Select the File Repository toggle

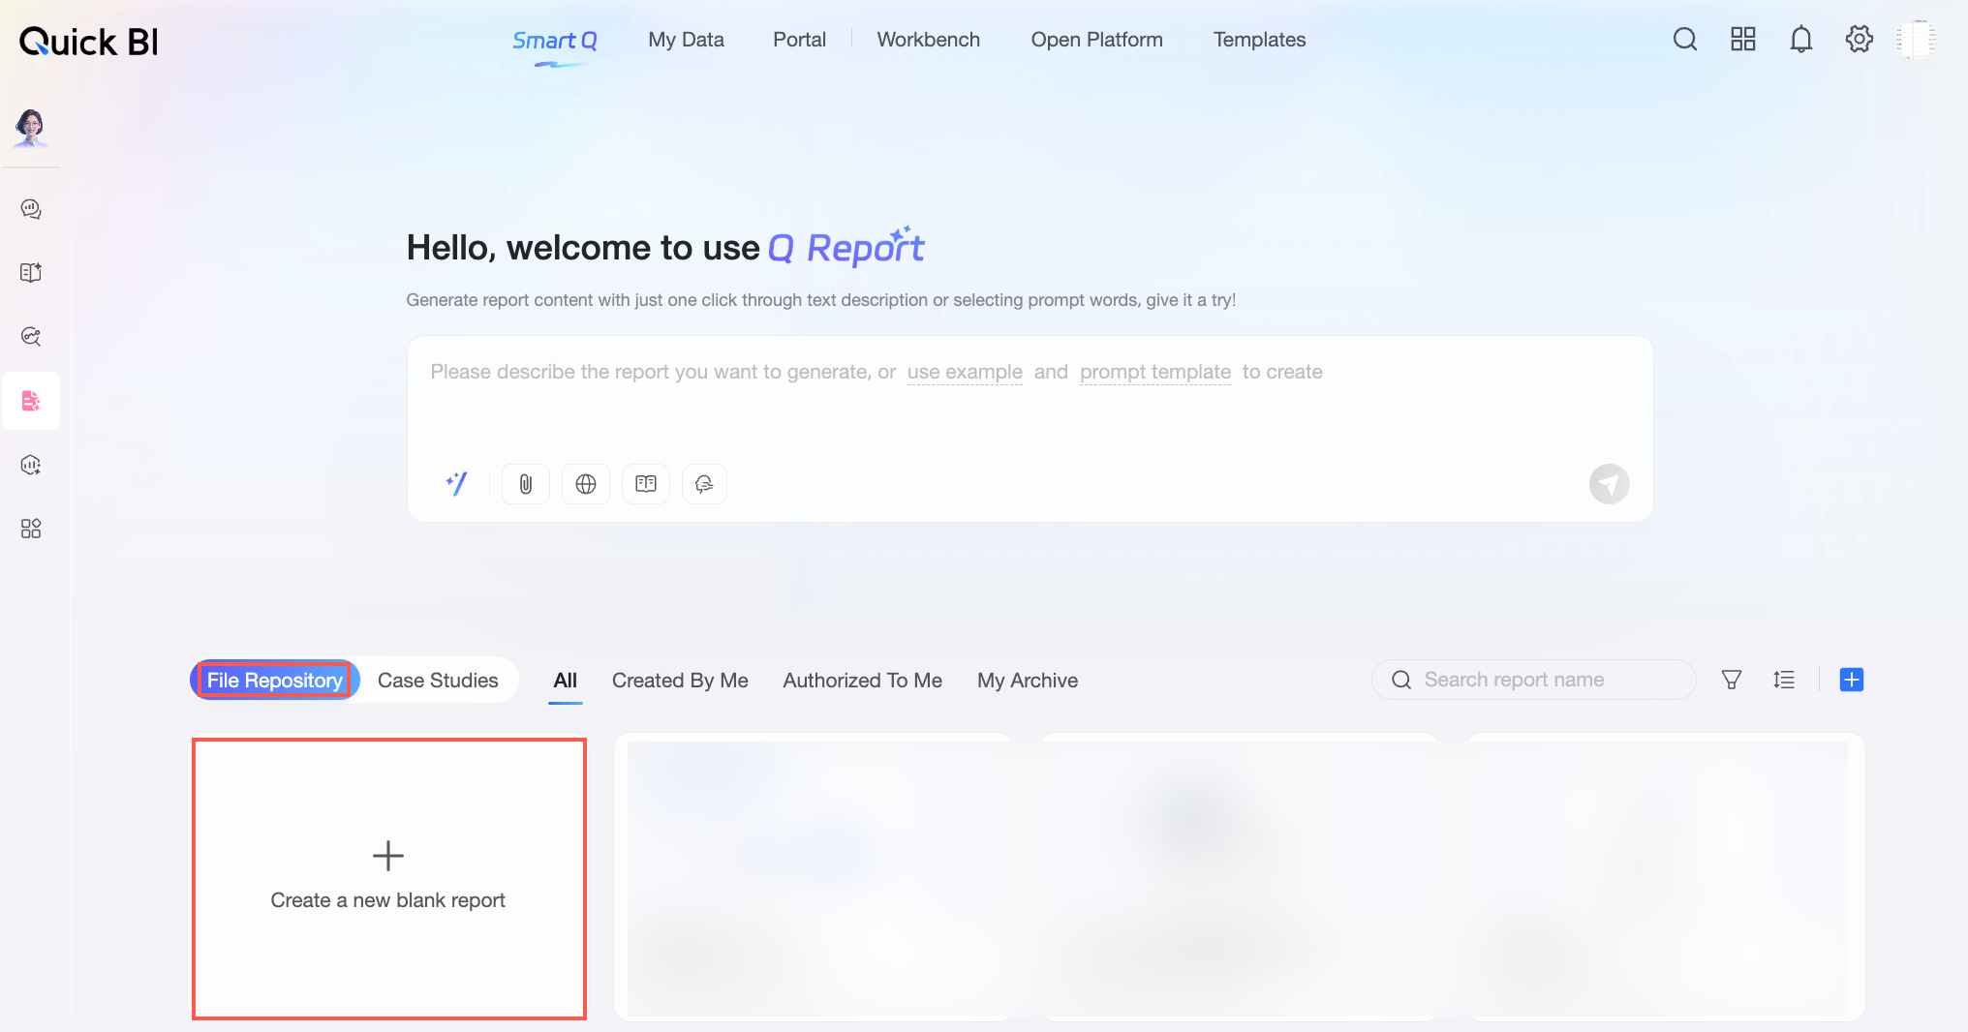click(275, 681)
